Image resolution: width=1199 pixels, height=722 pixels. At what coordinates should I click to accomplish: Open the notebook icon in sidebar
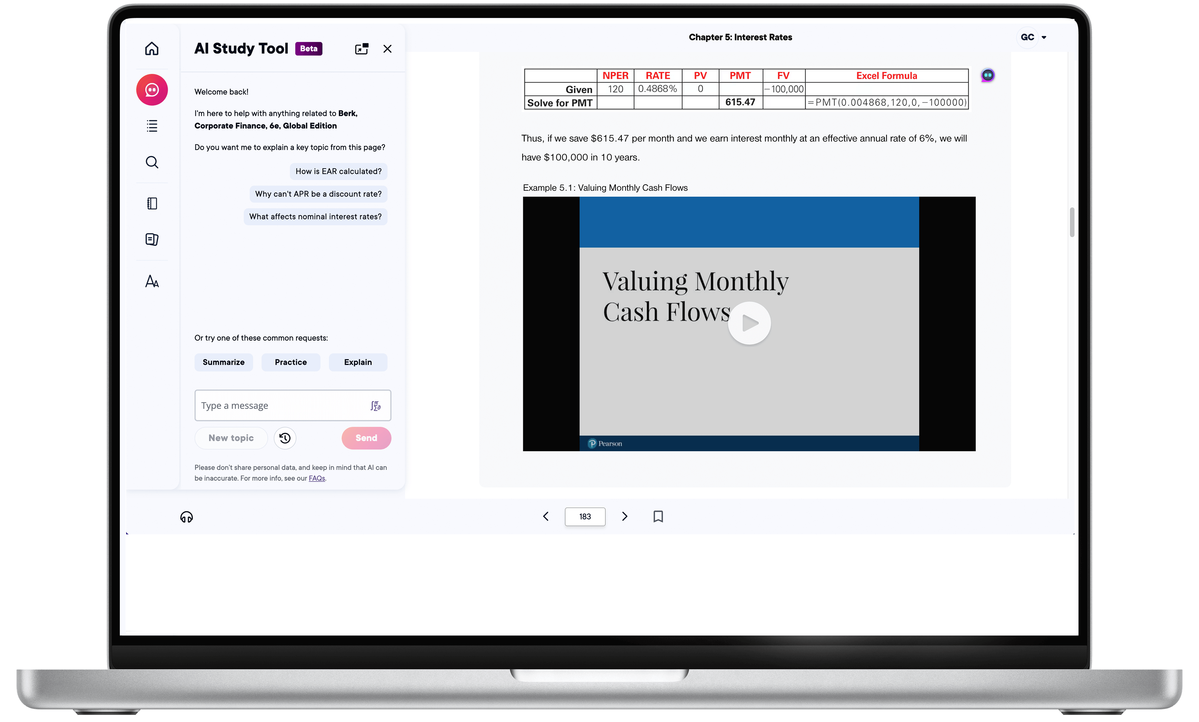(x=152, y=203)
